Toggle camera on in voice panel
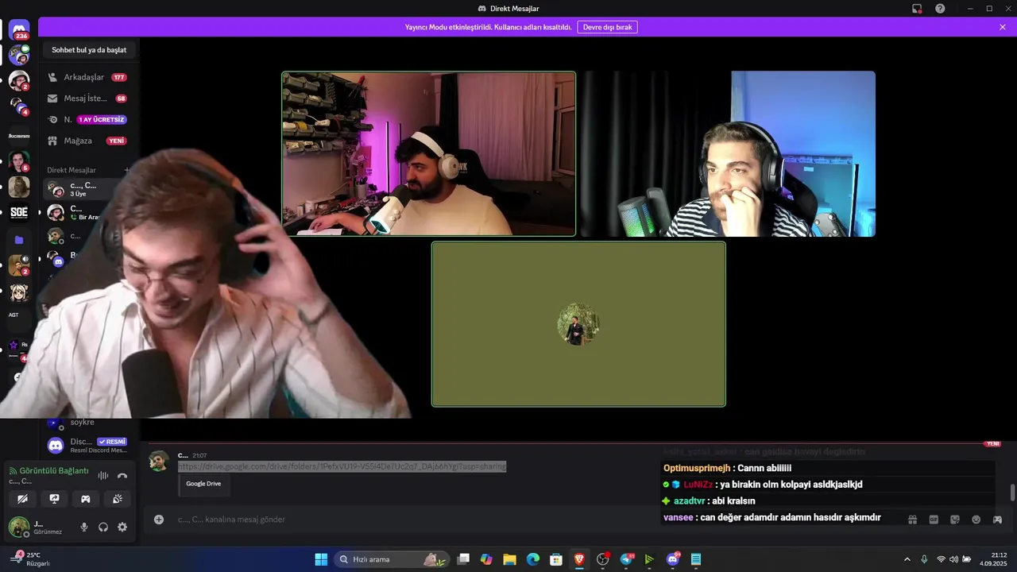The image size is (1017, 572). point(23,499)
